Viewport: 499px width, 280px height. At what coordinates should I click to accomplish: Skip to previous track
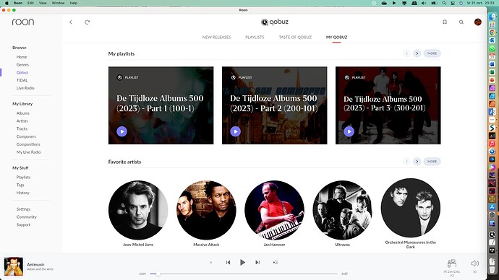pos(228,262)
